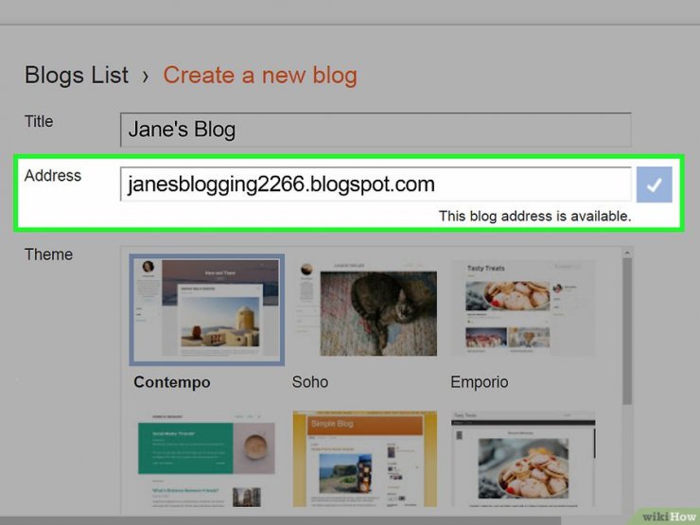Choose the bottom-right cookies theme thumbnail
Screen dimensions: 700x525
523,460
